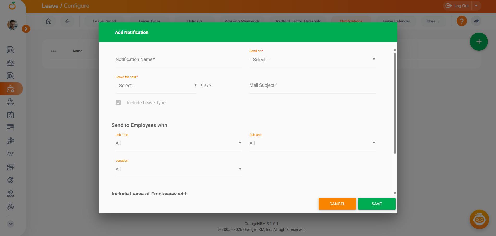
Task: Click the SAVE button
Action: tap(377, 204)
